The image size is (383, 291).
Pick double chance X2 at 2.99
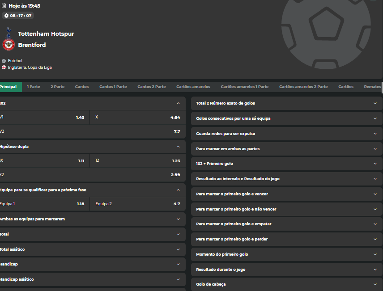click(x=93, y=175)
